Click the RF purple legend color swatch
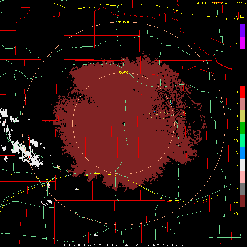 (242, 31)
